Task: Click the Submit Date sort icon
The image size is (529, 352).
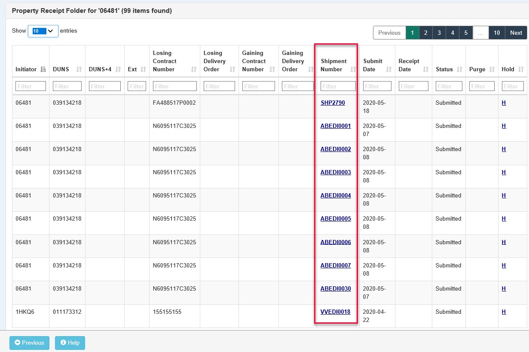Action: 389,70
